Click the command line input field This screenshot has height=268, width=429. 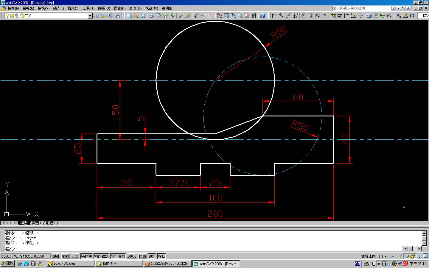209,249
